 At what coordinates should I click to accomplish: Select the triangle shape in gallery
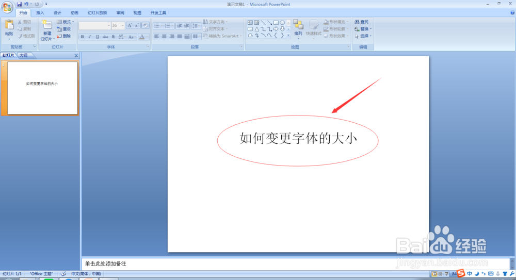click(256, 29)
